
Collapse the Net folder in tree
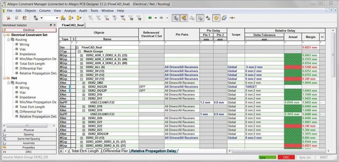click(4, 78)
